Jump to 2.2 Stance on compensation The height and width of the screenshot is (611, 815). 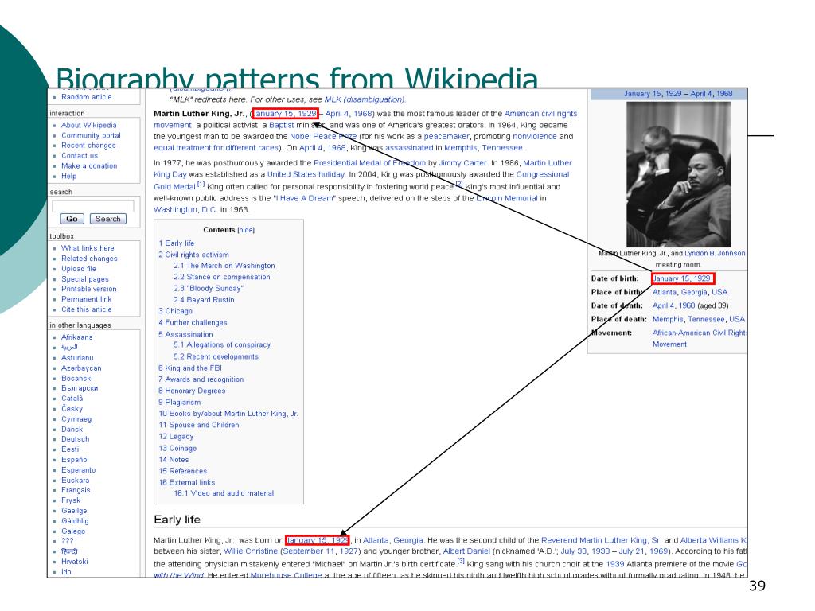[222, 277]
